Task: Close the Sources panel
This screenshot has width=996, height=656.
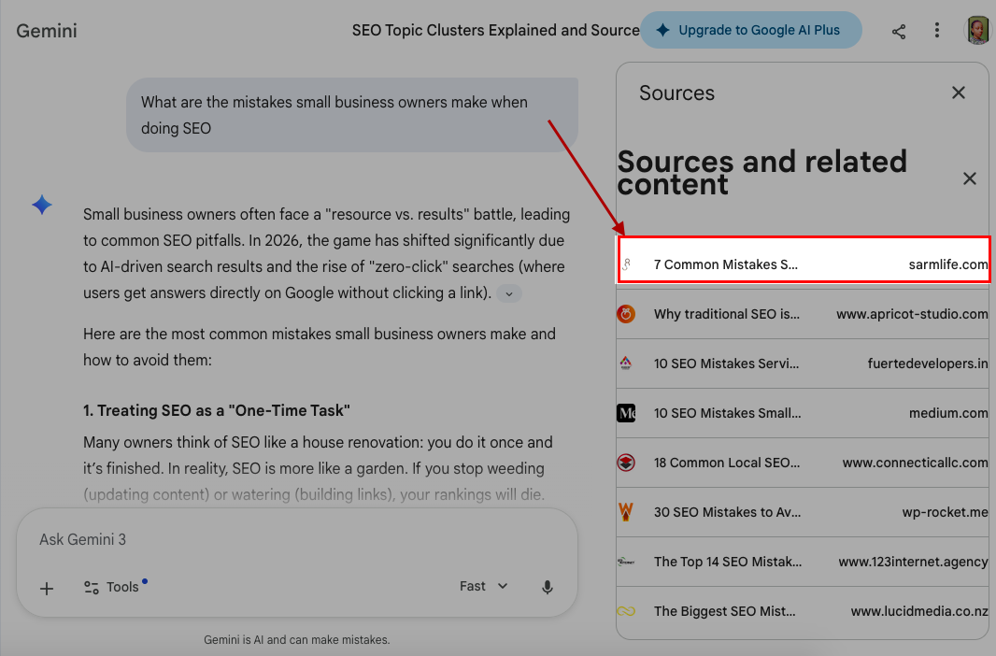Action: [x=958, y=93]
